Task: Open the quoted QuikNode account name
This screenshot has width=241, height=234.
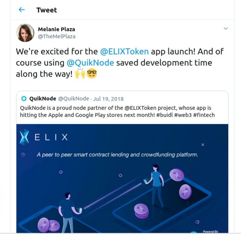Action: click(43, 99)
